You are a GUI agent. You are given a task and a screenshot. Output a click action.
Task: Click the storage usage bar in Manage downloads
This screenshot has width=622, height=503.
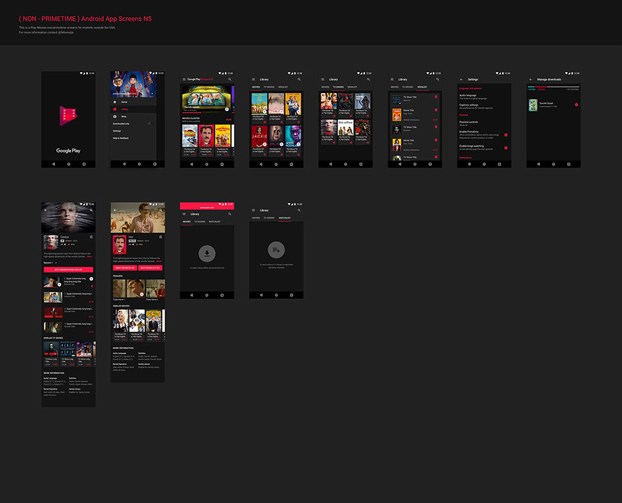click(x=553, y=88)
